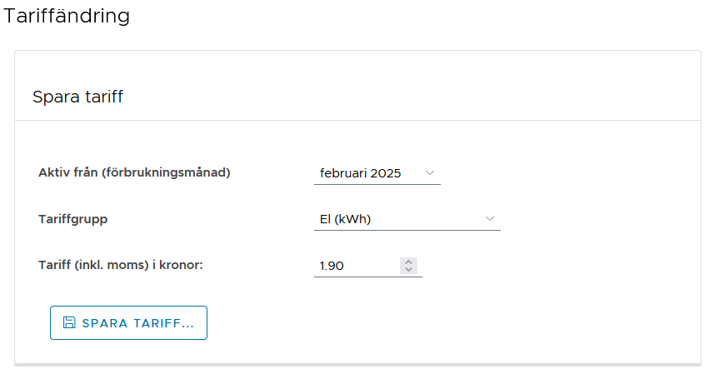
Task: Click the Tariffgrupp label
Action: (x=72, y=219)
